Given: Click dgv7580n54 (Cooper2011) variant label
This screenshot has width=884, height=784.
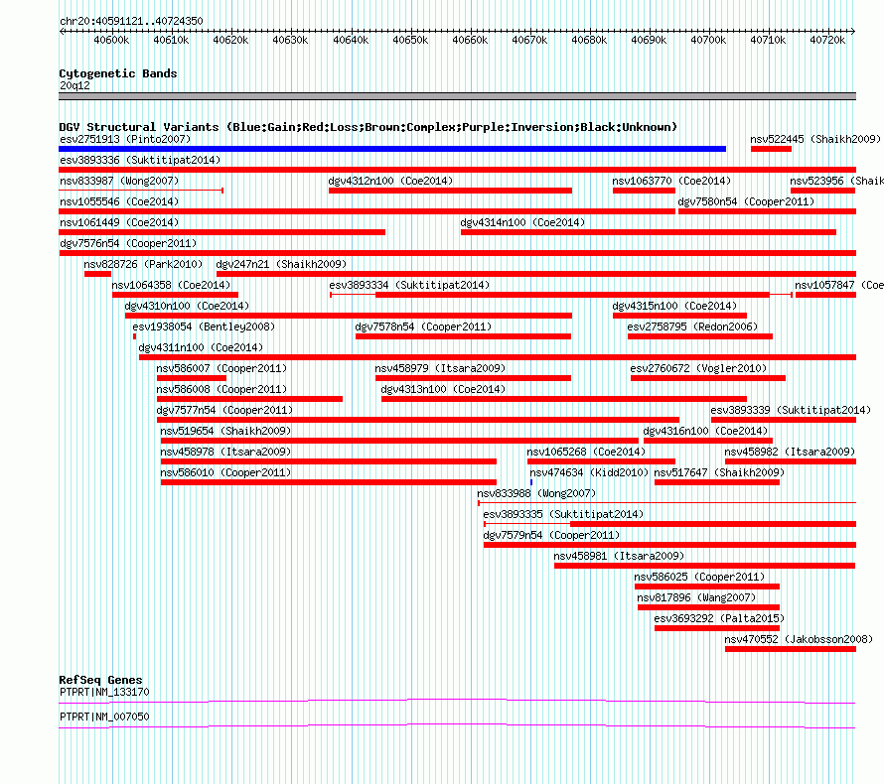Looking at the screenshot, I should pos(746,201).
